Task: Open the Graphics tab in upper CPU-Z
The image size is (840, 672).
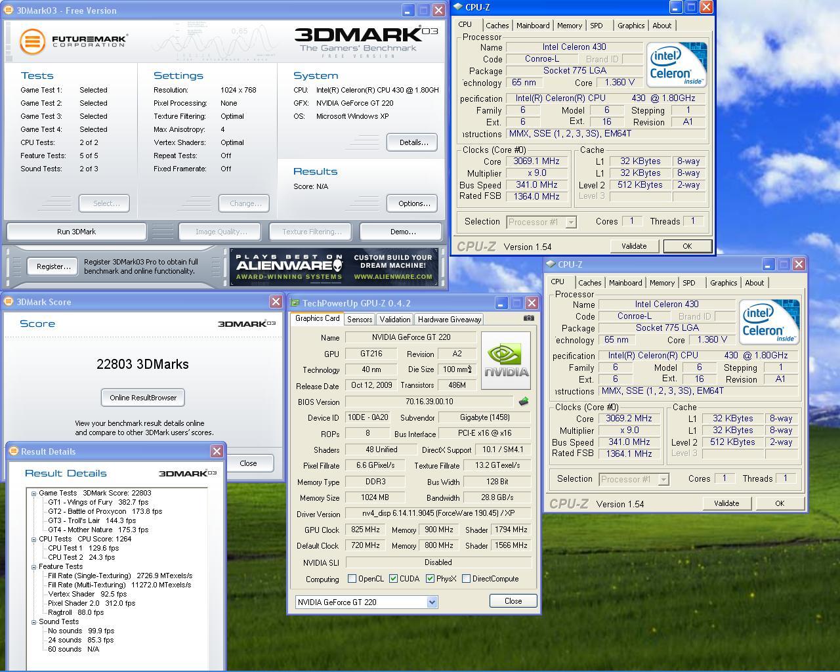Action: pyautogui.click(x=631, y=26)
